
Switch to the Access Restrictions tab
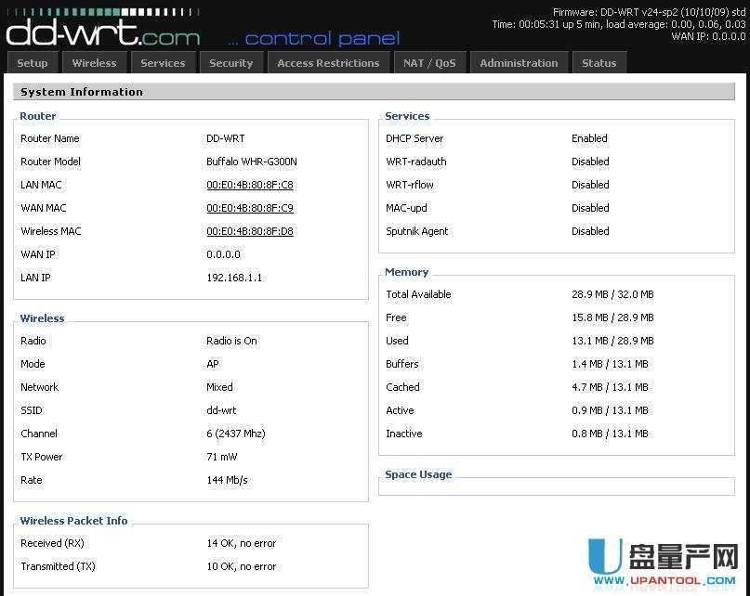[329, 62]
